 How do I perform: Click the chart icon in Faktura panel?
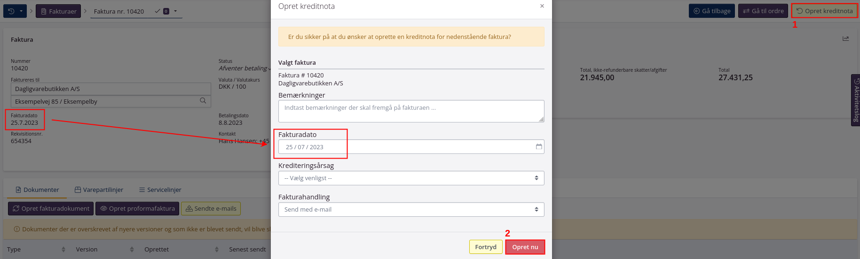click(x=846, y=39)
